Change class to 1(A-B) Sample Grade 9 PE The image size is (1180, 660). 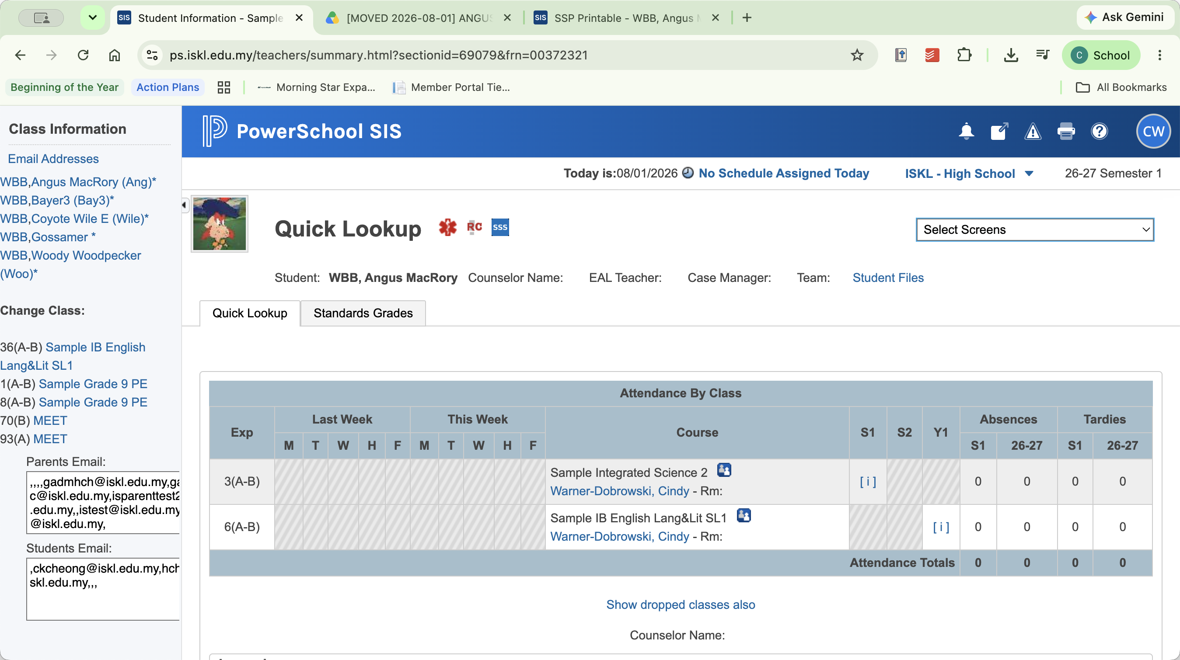pos(93,384)
